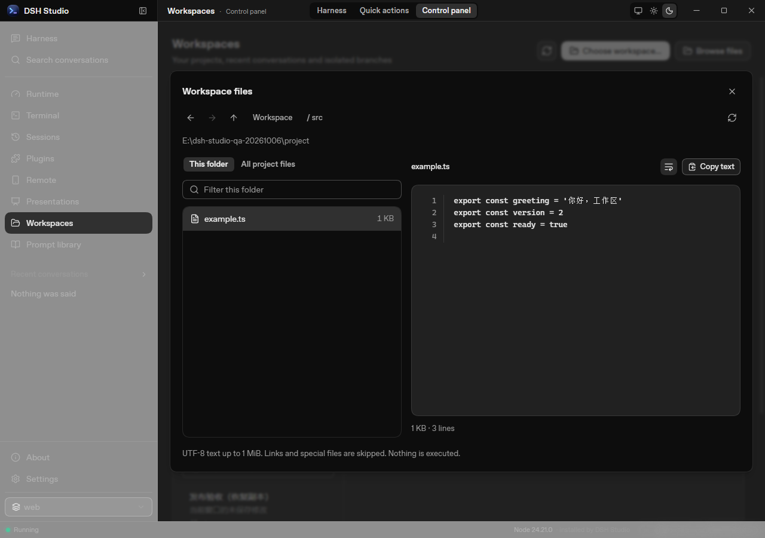765x538 pixels.
Task: Open the Plugins page
Action: pyautogui.click(x=78, y=158)
